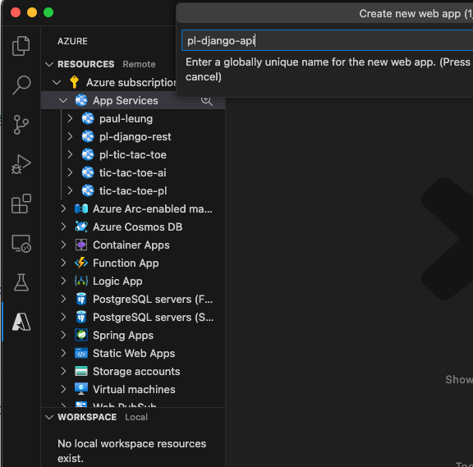Click the WORKSPACE section header
Screen dimensions: 473x467
coord(87,417)
